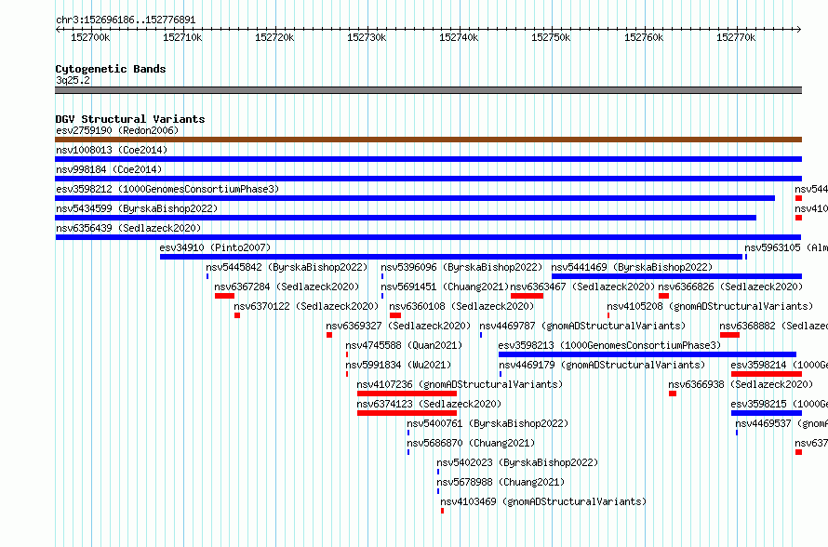Open nsv4107236 (gnomADStructuralVariants) label
The height and width of the screenshot is (547, 828).
tap(460, 384)
